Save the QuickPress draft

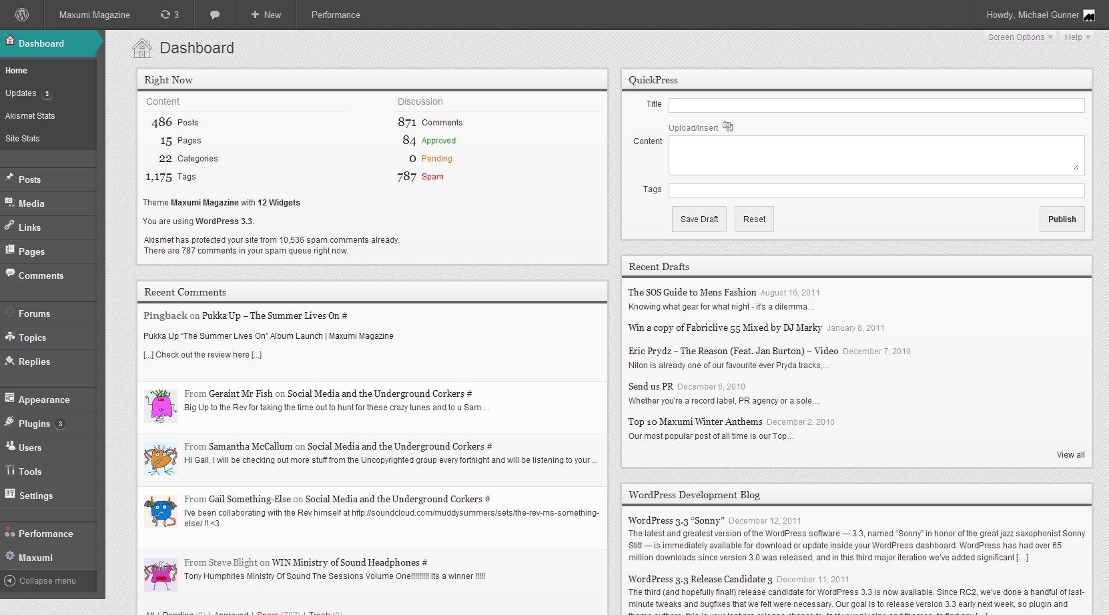(x=699, y=219)
